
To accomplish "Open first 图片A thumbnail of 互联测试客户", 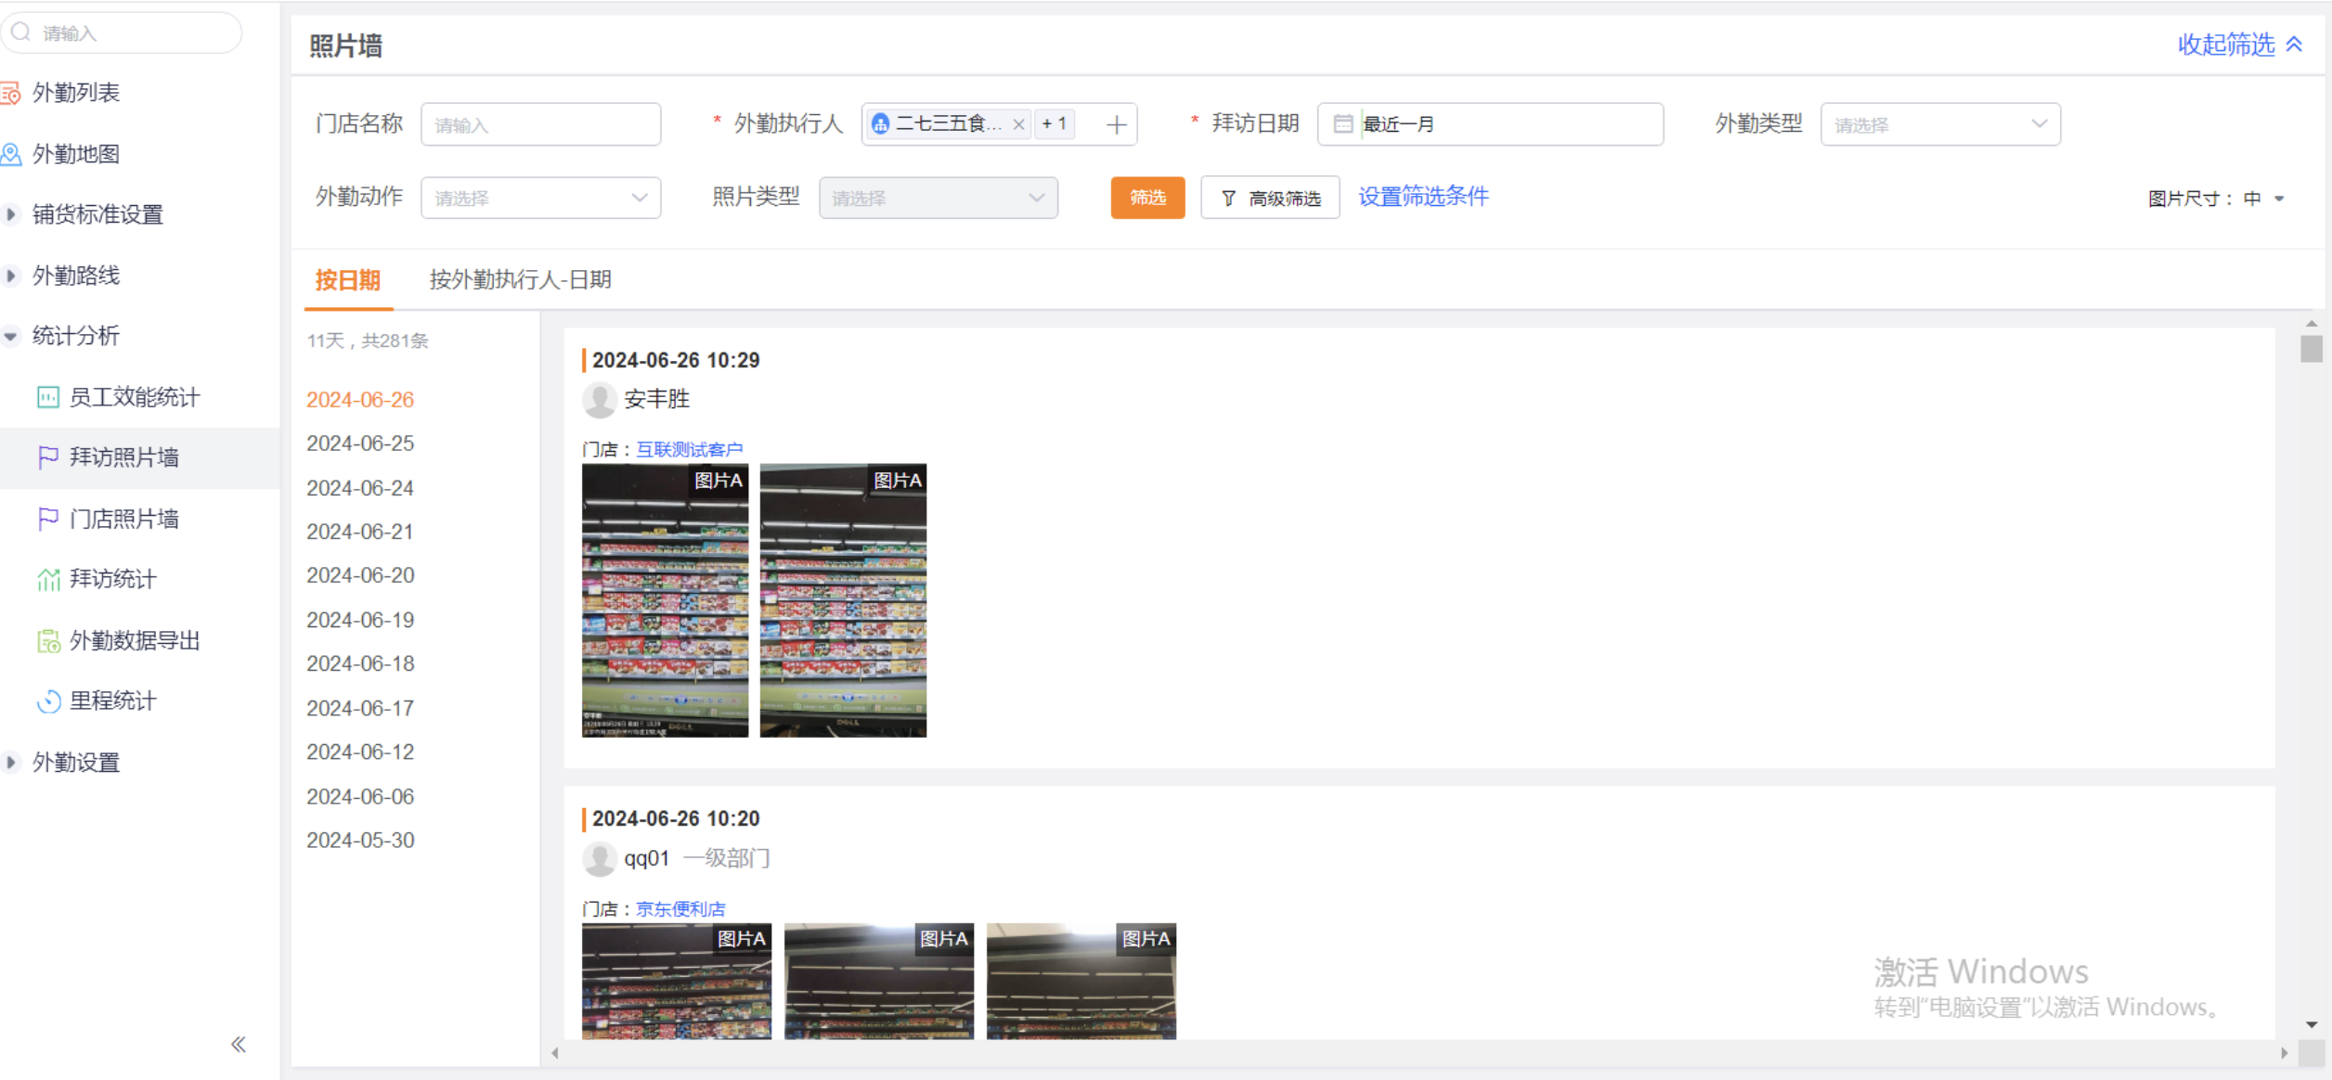I will [665, 600].
